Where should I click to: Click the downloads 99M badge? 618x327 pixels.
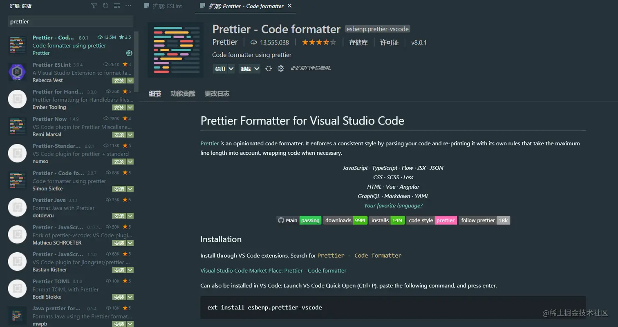tap(345, 220)
